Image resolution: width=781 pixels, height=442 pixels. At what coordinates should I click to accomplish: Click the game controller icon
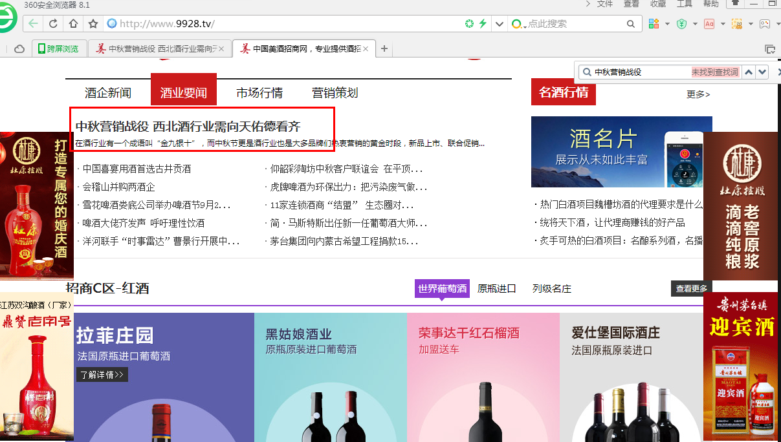pyautogui.click(x=765, y=24)
